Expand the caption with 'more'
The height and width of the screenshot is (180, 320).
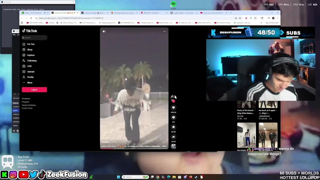164,146
